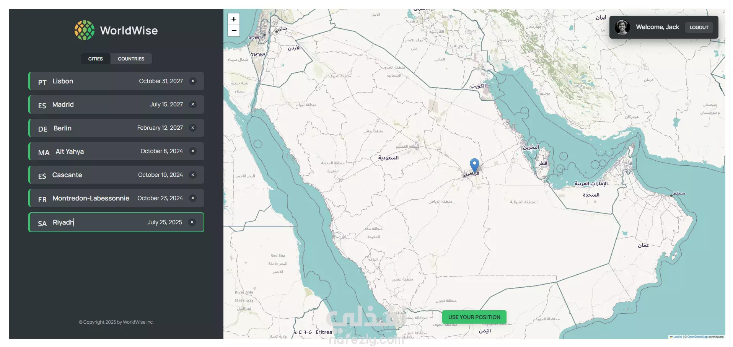Click the DE country code for Berlin
This screenshot has height=347, width=733.
pyautogui.click(x=43, y=129)
